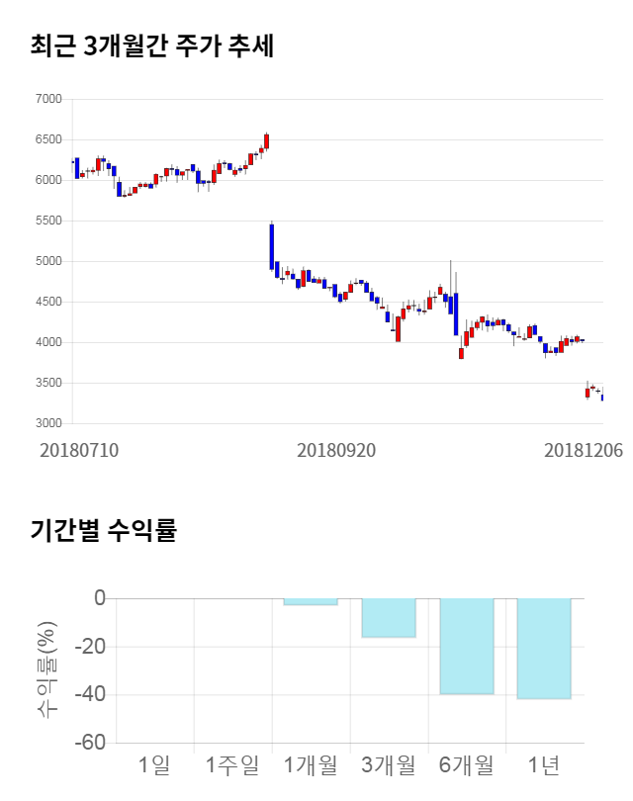
Task: Select the '1주일' period label
Action: click(232, 764)
